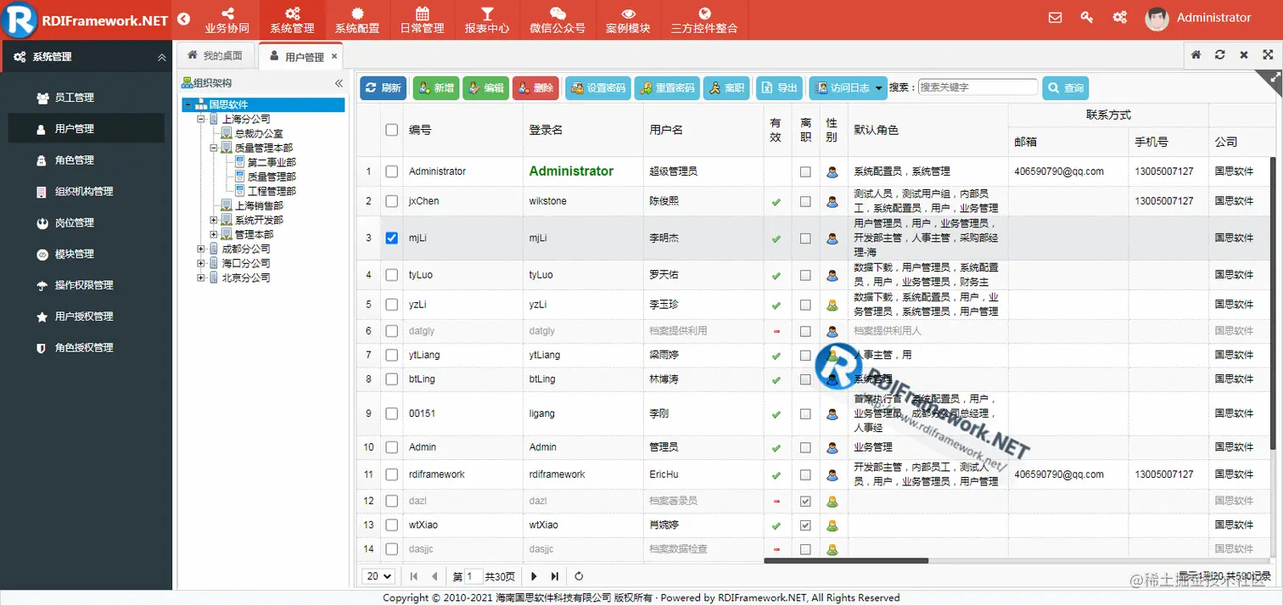Expand the 成都公司 tree node
1283x606 pixels.
coord(199,249)
